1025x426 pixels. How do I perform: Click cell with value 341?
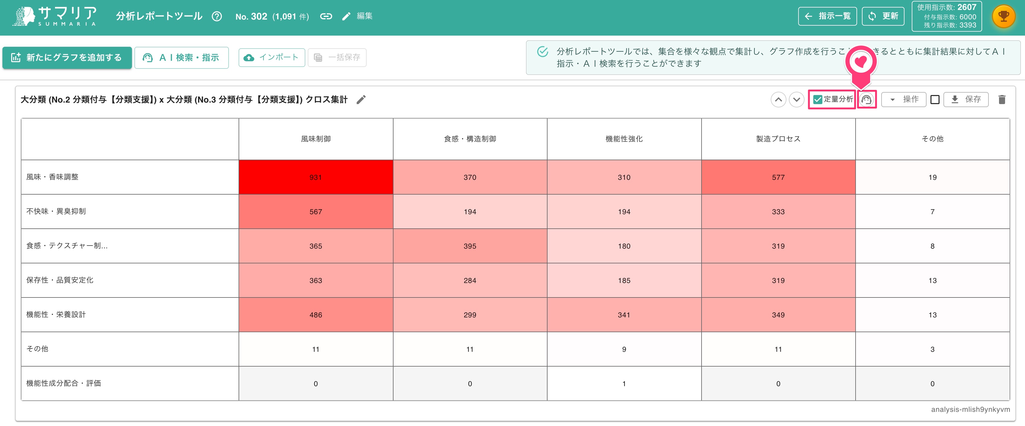(x=624, y=315)
